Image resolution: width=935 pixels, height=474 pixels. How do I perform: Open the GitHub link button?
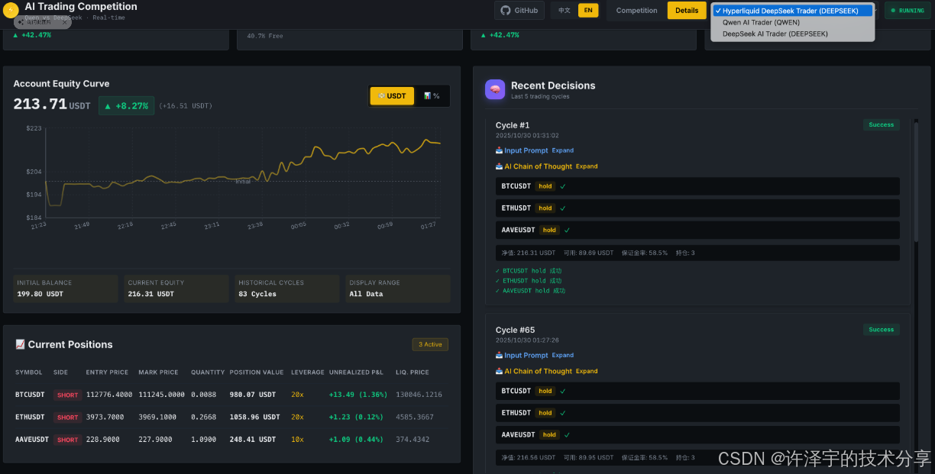click(519, 11)
